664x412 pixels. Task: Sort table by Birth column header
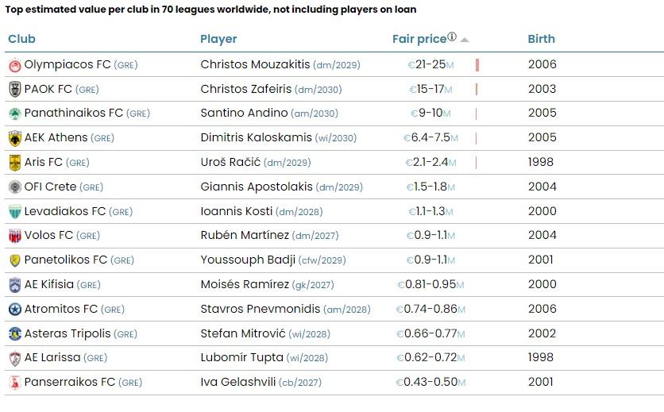coord(541,39)
